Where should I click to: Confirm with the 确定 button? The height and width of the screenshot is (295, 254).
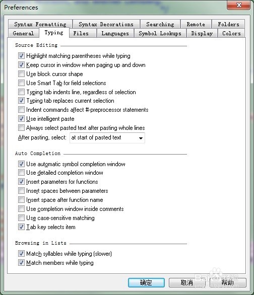click(x=146, y=282)
